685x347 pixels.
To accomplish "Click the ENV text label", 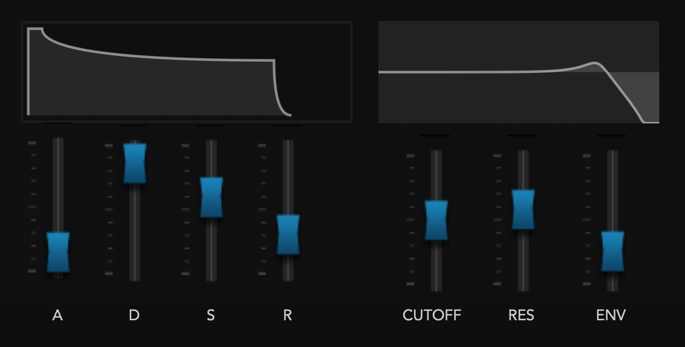I will [x=611, y=315].
